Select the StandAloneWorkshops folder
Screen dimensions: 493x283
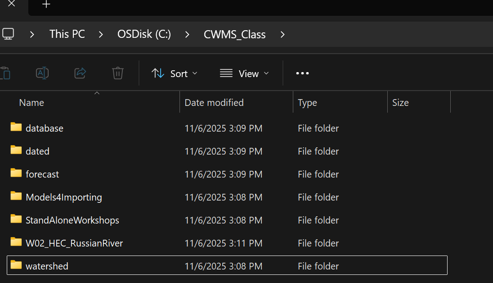click(x=72, y=220)
